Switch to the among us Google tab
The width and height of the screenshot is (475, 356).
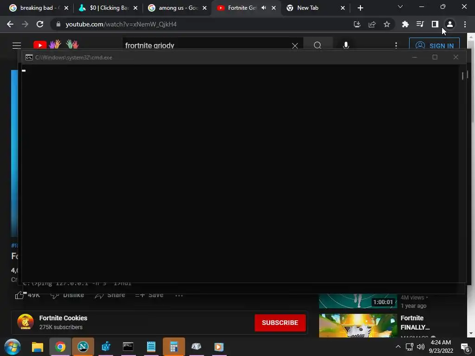pyautogui.click(x=173, y=8)
